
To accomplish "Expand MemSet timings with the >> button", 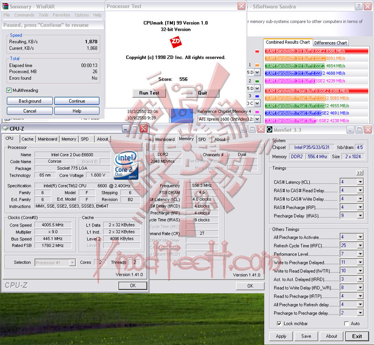I will click(x=360, y=173).
